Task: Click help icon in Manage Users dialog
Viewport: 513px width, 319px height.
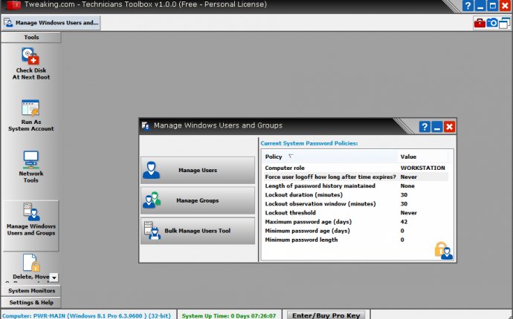Action: point(424,127)
